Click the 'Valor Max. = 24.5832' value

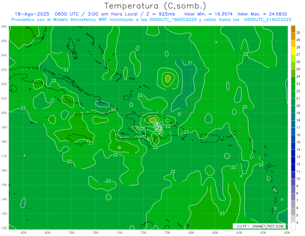(x=262, y=14)
